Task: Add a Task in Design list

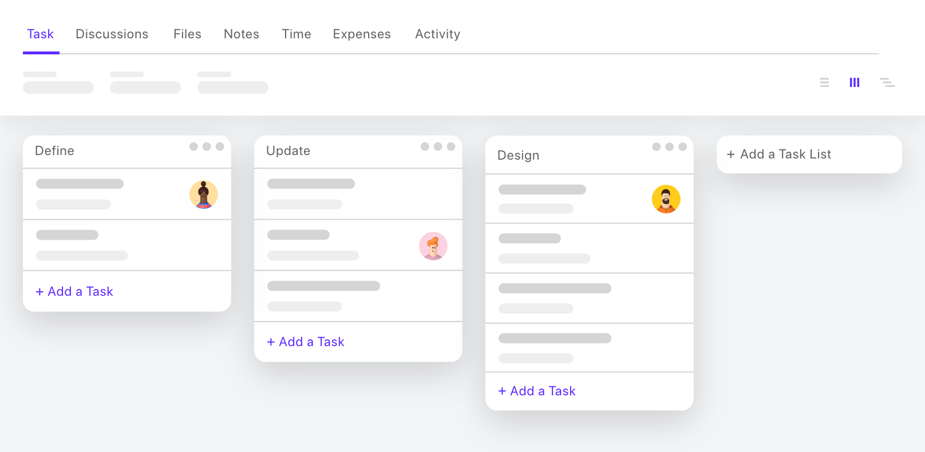Action: click(x=537, y=391)
